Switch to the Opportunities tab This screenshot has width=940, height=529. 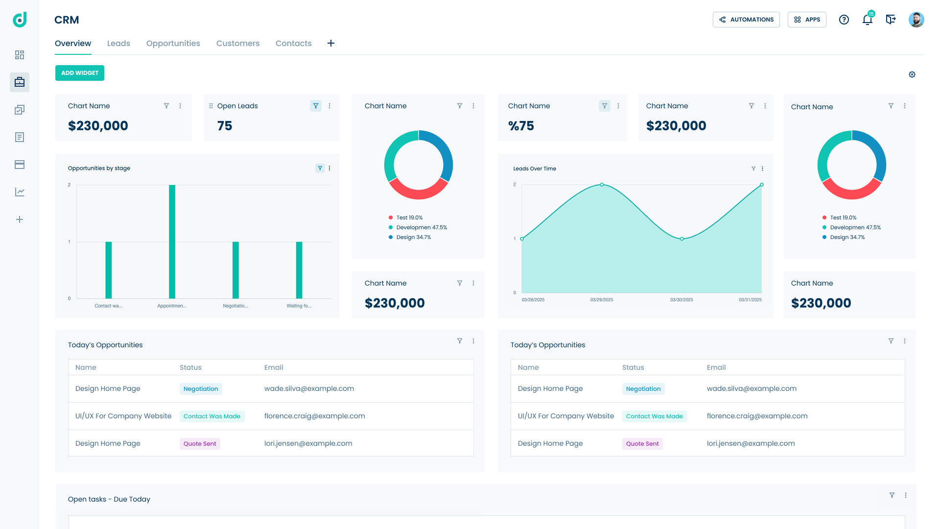173,43
